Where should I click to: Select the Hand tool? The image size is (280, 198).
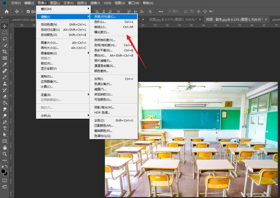point(5,148)
